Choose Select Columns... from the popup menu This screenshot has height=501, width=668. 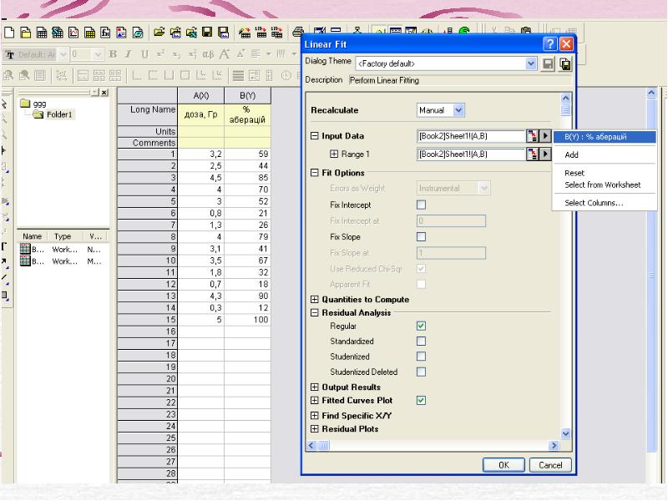[593, 203]
